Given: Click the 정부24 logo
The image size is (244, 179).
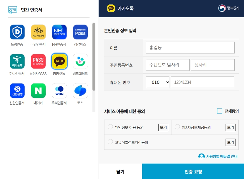Looking at the screenshot, I should (x=229, y=8).
